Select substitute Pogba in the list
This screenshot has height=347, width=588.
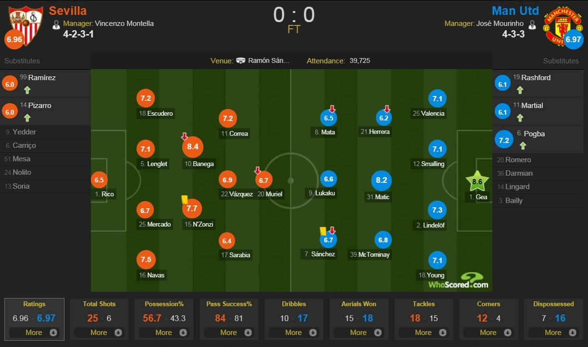pos(534,134)
